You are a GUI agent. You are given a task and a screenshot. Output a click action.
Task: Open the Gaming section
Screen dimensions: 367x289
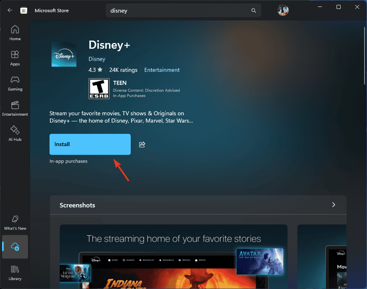(x=15, y=83)
